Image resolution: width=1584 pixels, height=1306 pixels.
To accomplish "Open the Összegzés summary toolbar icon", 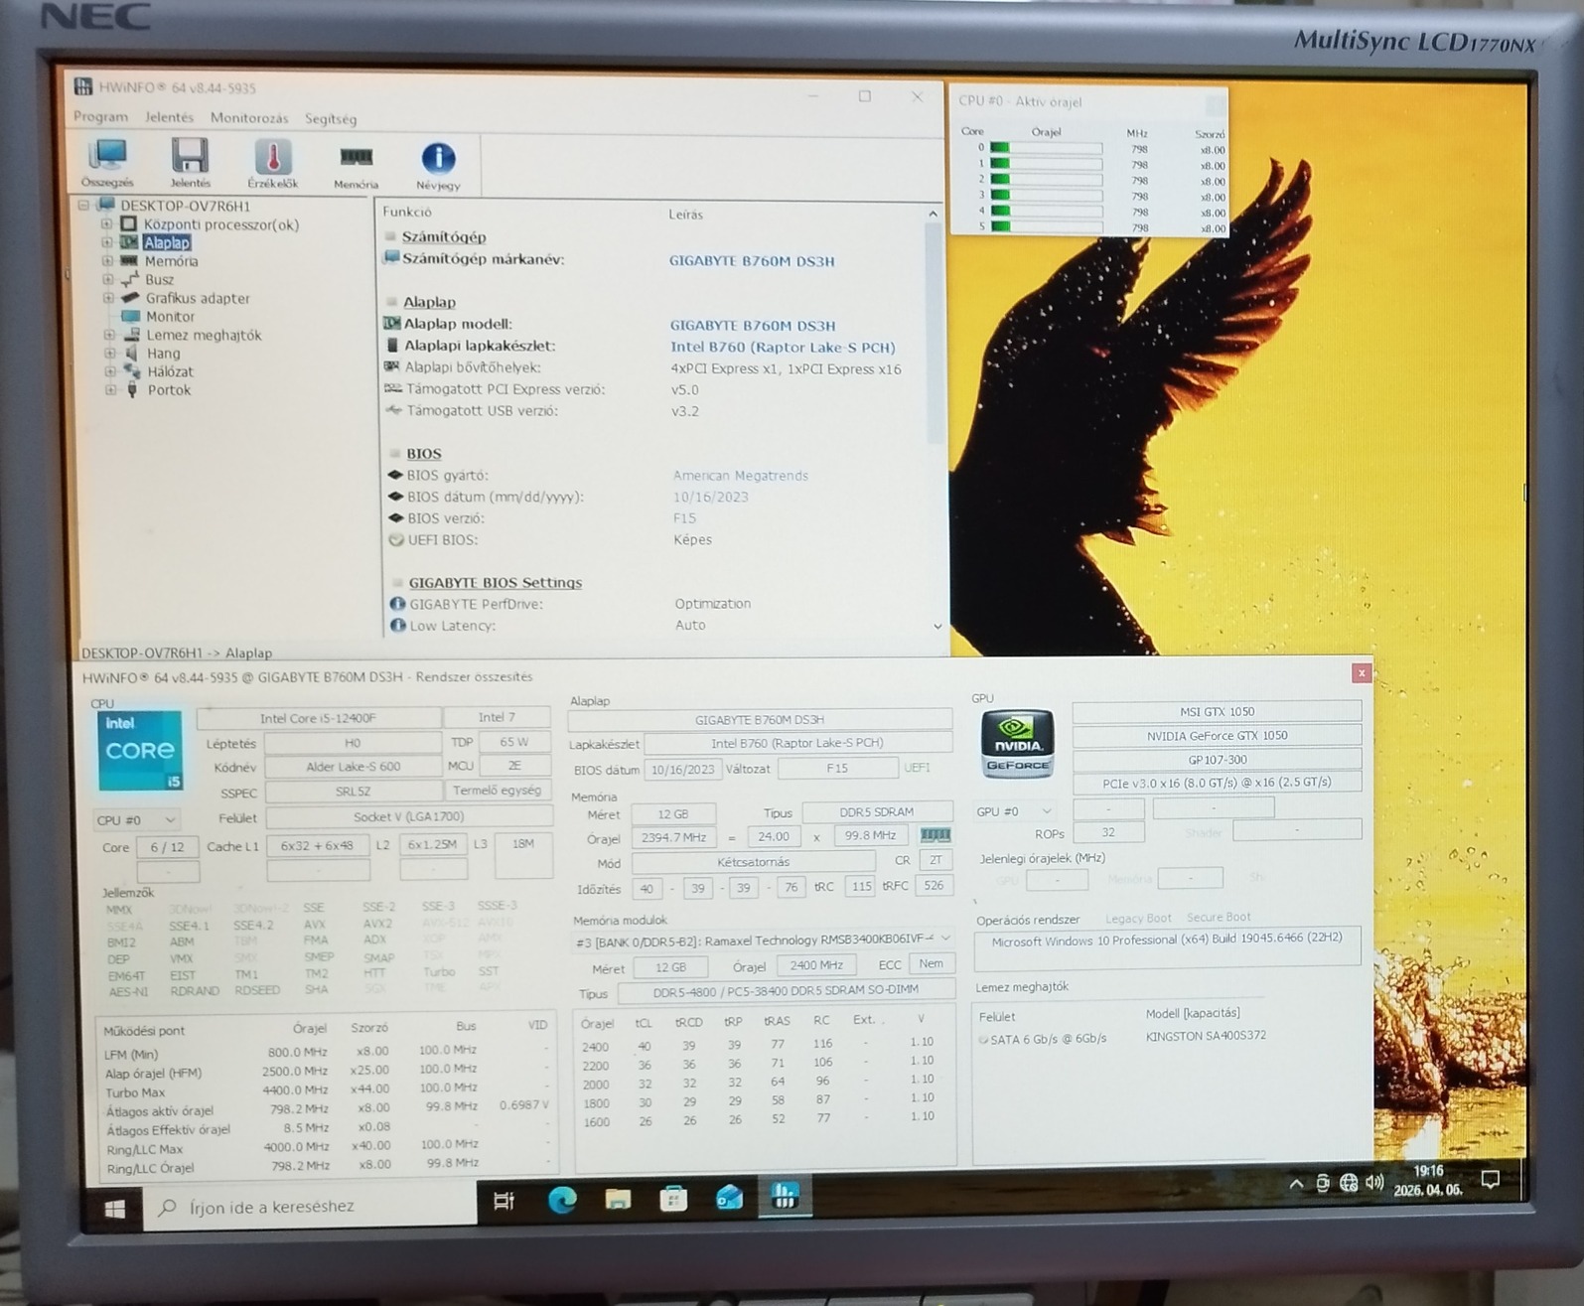I will pos(107,164).
